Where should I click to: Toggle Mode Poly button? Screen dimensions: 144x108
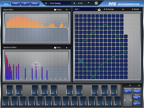(x=137, y=98)
